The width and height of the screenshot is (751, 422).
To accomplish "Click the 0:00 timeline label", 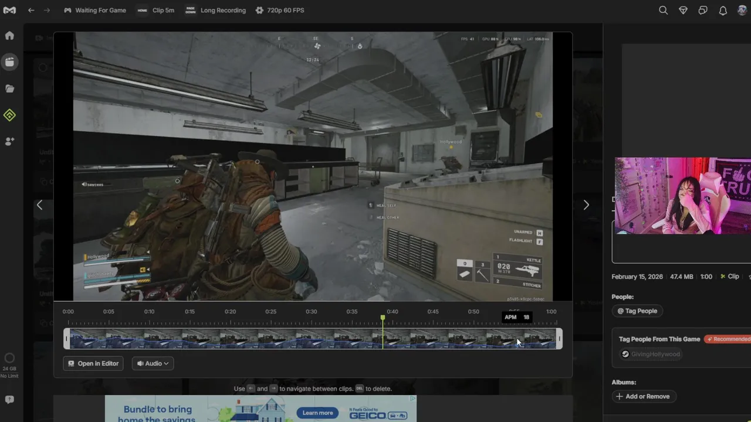I will pos(68,312).
